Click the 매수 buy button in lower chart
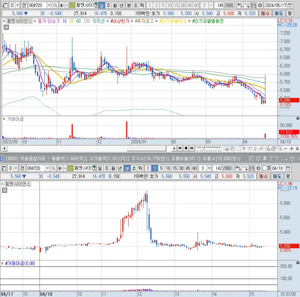Viewport: 300px width, 297px height. (264, 176)
